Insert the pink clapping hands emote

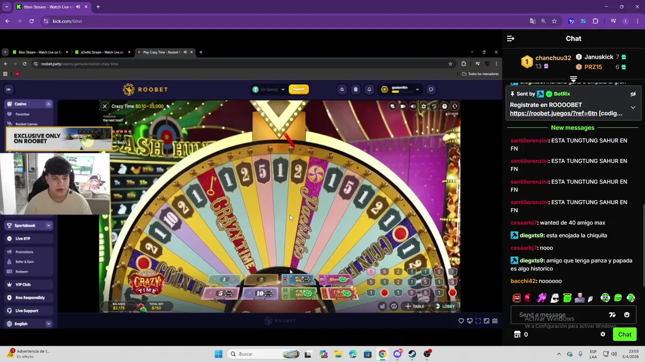[x=542, y=298]
